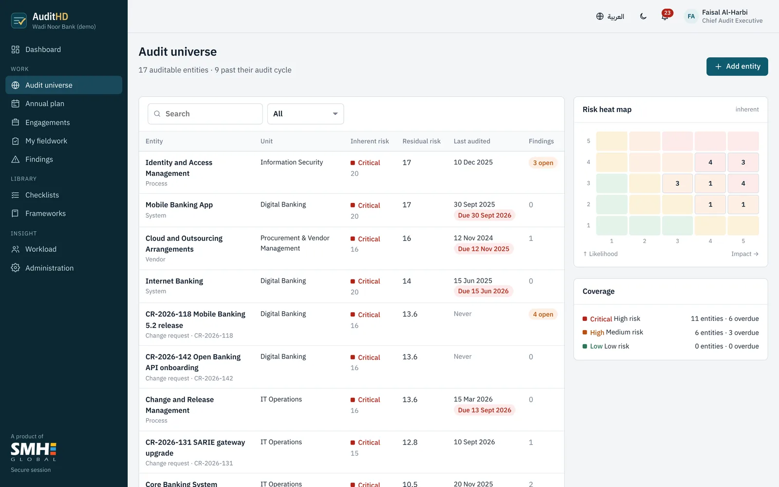This screenshot has height=487, width=779.
Task: Click Critical High risk coverage row
Action: pos(670,319)
